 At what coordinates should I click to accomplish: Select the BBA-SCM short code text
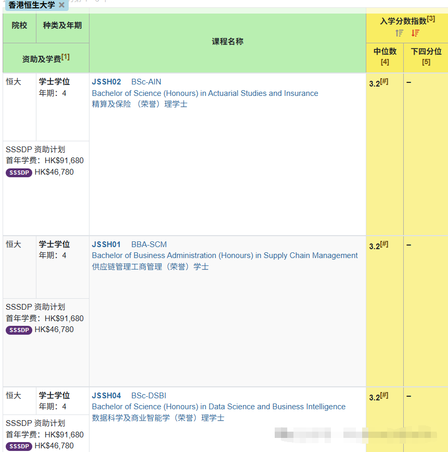tap(149, 245)
